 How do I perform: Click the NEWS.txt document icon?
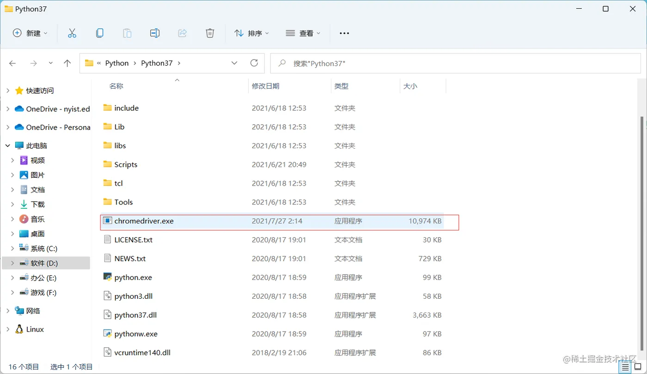108,258
